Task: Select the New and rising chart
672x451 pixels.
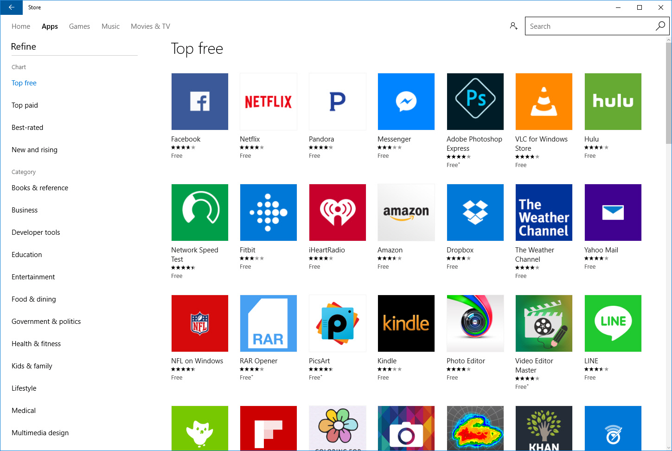Action: pyautogui.click(x=34, y=150)
